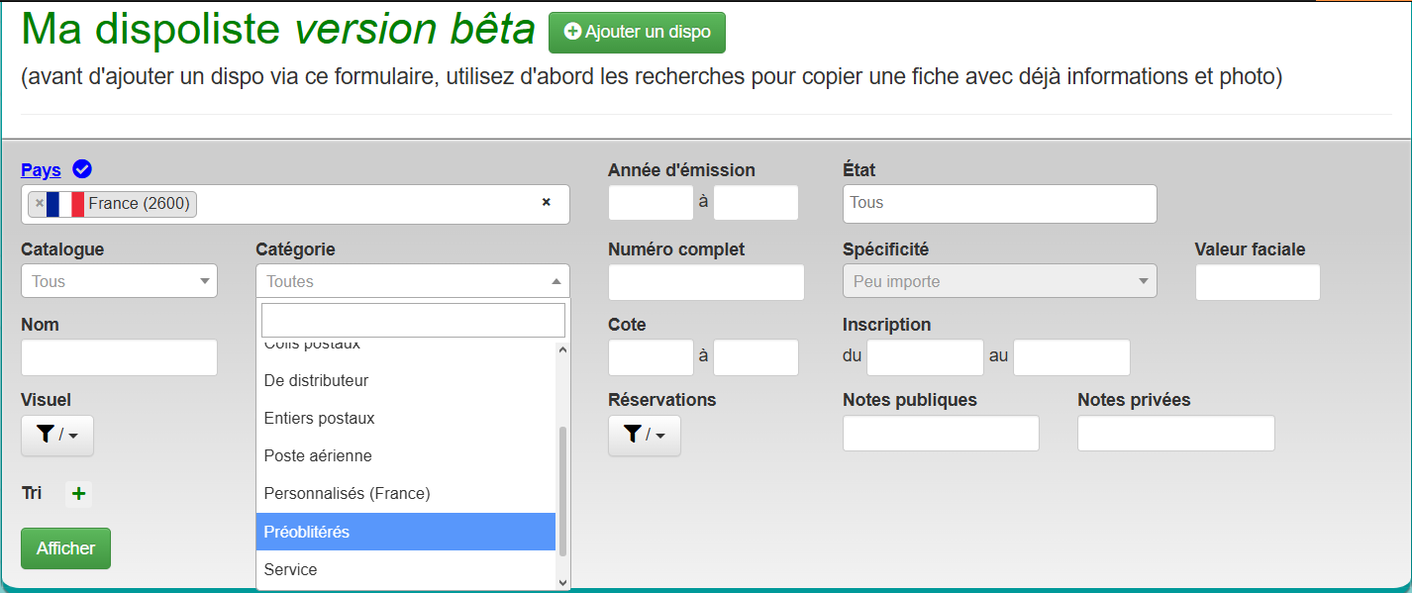Click the scroll down arrow in category list
The height and width of the screenshot is (593, 1412).
(562, 583)
